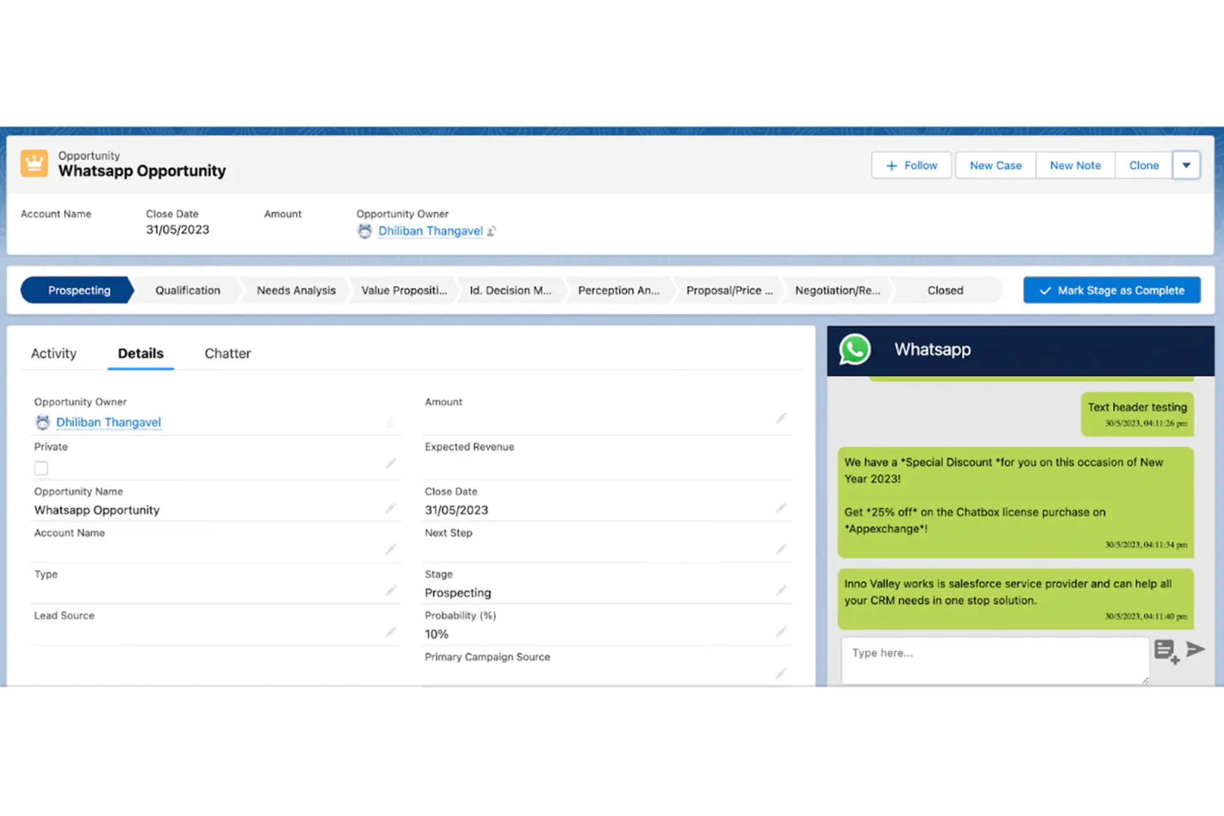The height and width of the screenshot is (816, 1224).
Task: Switch to the Activity tab
Action: pos(54,354)
